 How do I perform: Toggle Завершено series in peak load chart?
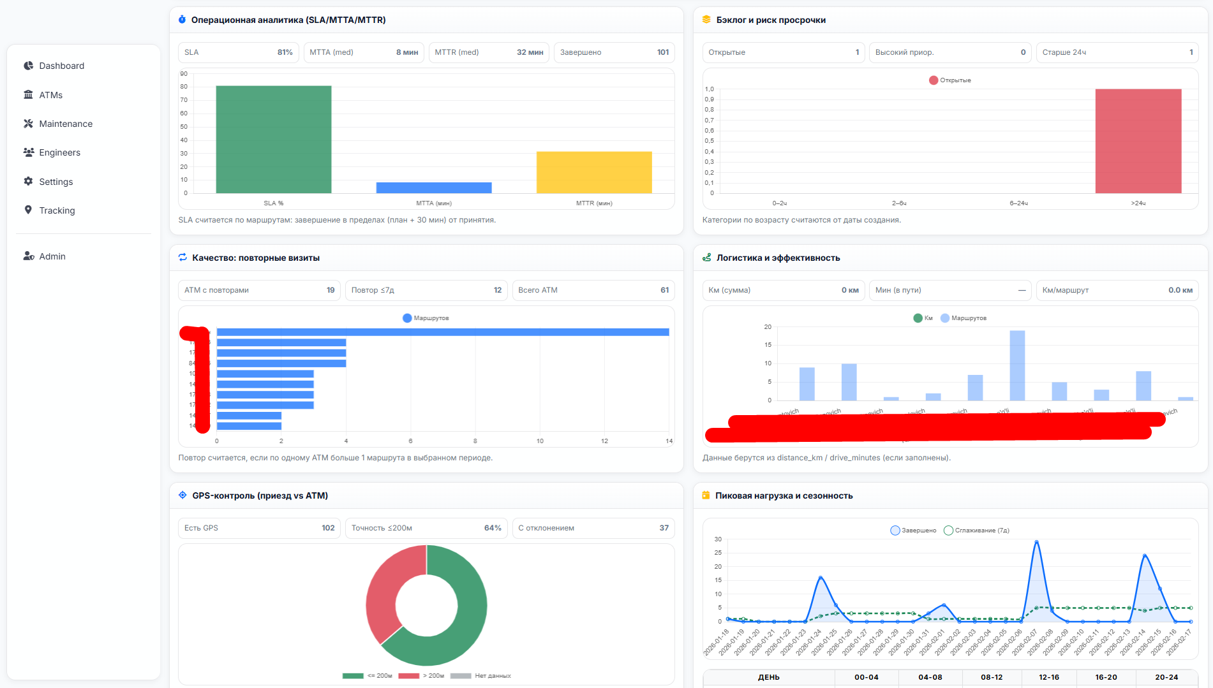click(913, 531)
